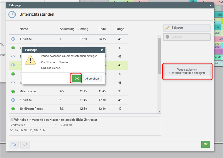Viewport: 223px width, 158px height.
Task: Confirm inserting the break with OK
Action: [76, 79]
